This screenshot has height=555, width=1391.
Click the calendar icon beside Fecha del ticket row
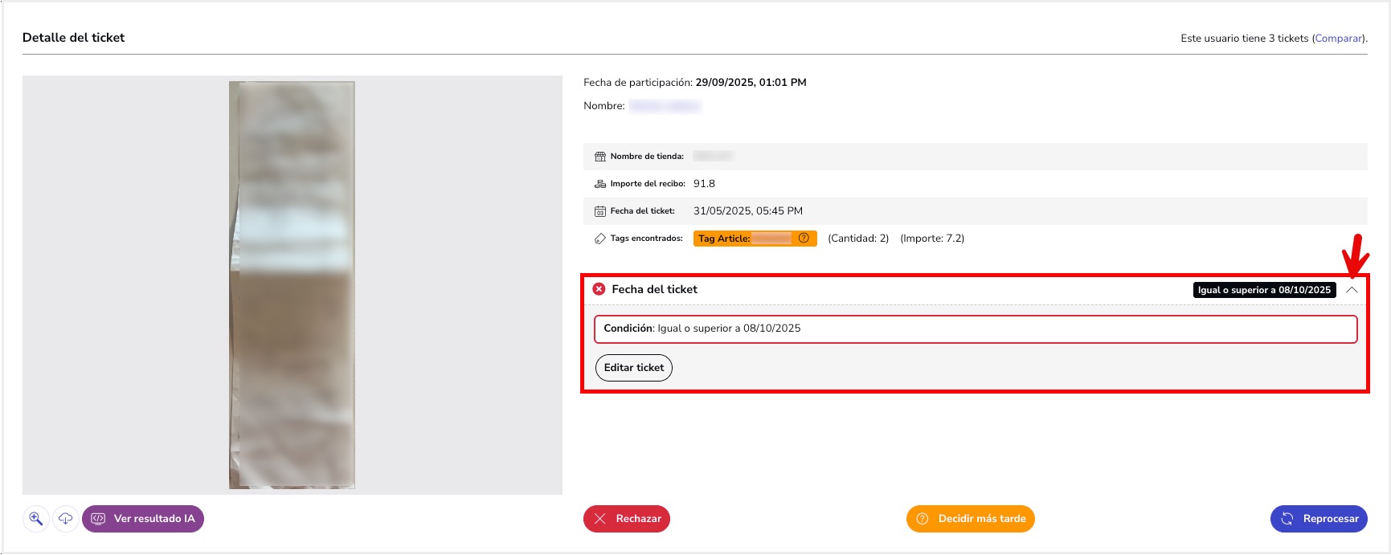(600, 211)
